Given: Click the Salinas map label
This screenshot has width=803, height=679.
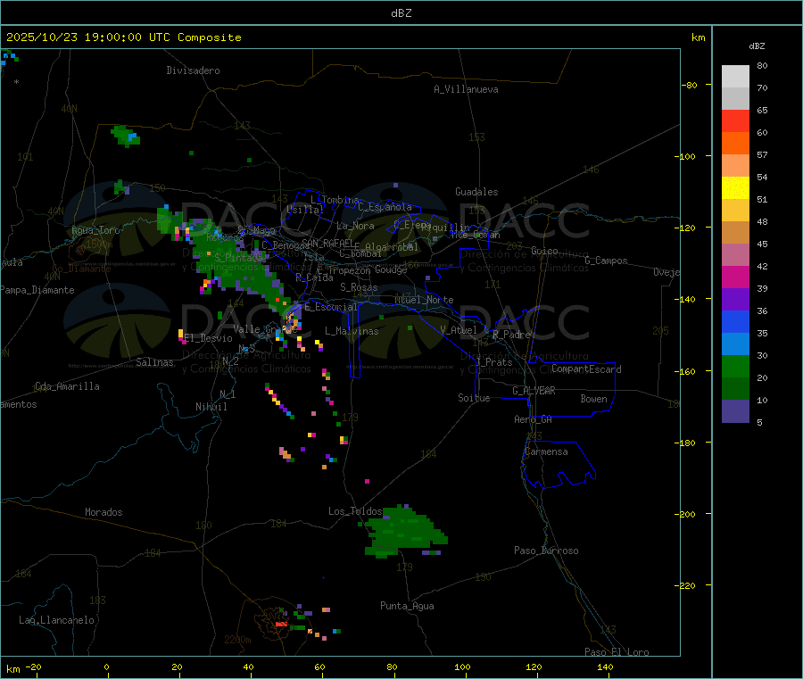Looking at the screenshot, I should (154, 362).
